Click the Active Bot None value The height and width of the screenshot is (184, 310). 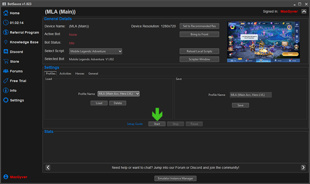click(73, 34)
